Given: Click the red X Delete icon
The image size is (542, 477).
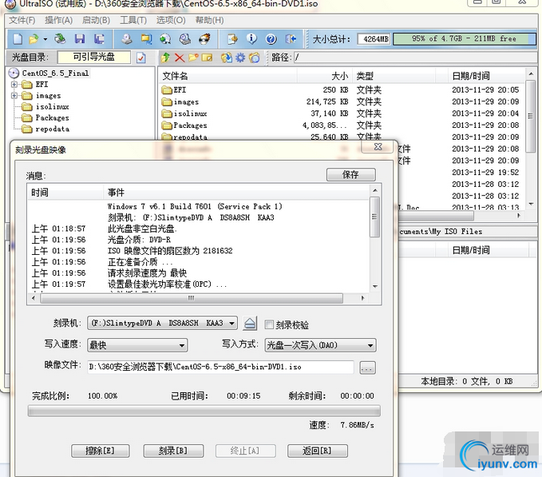Looking at the screenshot, I should coord(180,58).
